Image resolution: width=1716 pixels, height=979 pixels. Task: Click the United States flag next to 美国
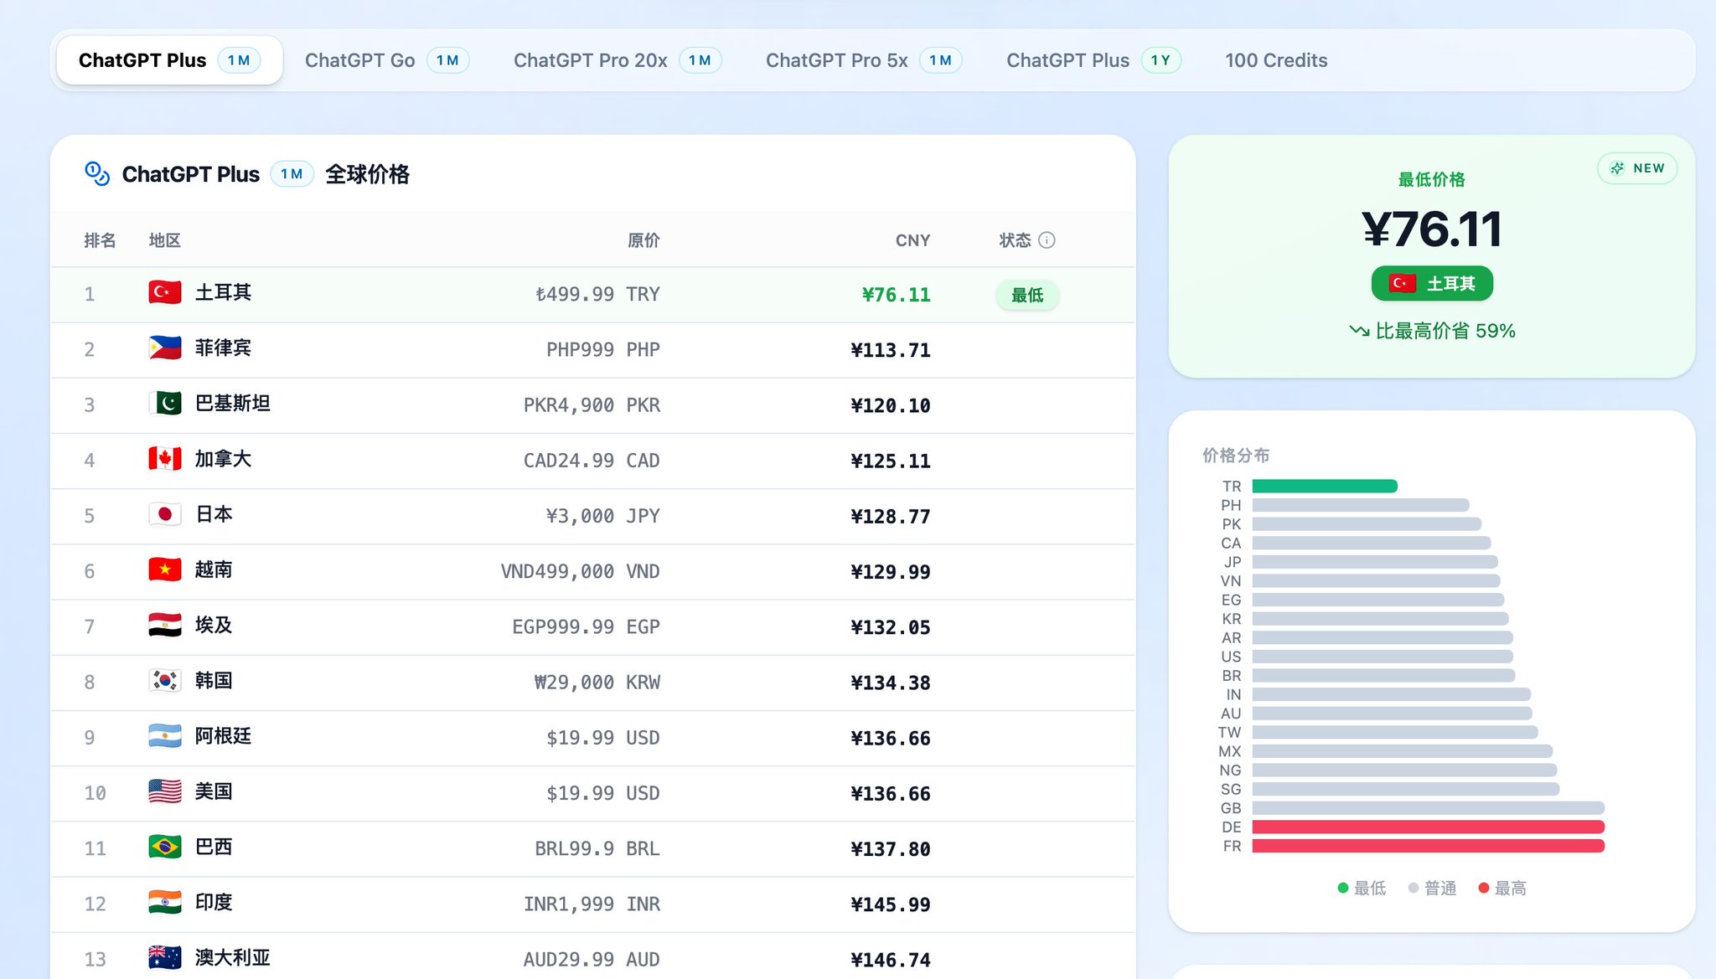(x=165, y=791)
